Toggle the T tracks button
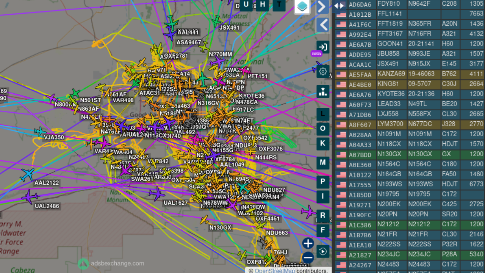The image size is (485, 273). click(x=279, y=5)
